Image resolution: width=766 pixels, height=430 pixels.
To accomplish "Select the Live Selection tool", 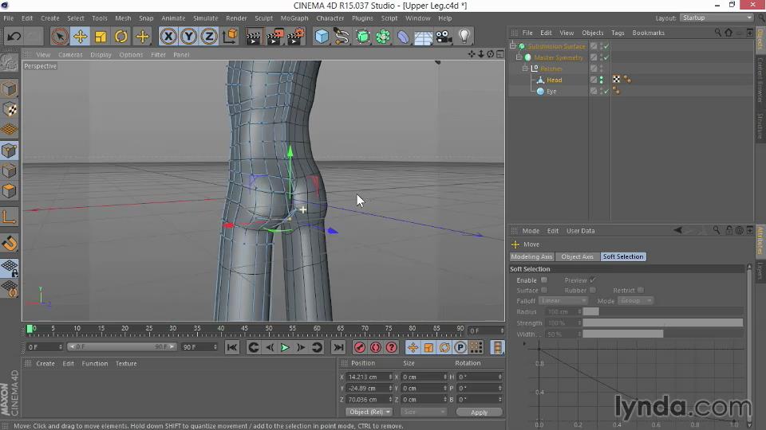I will 60,36.
